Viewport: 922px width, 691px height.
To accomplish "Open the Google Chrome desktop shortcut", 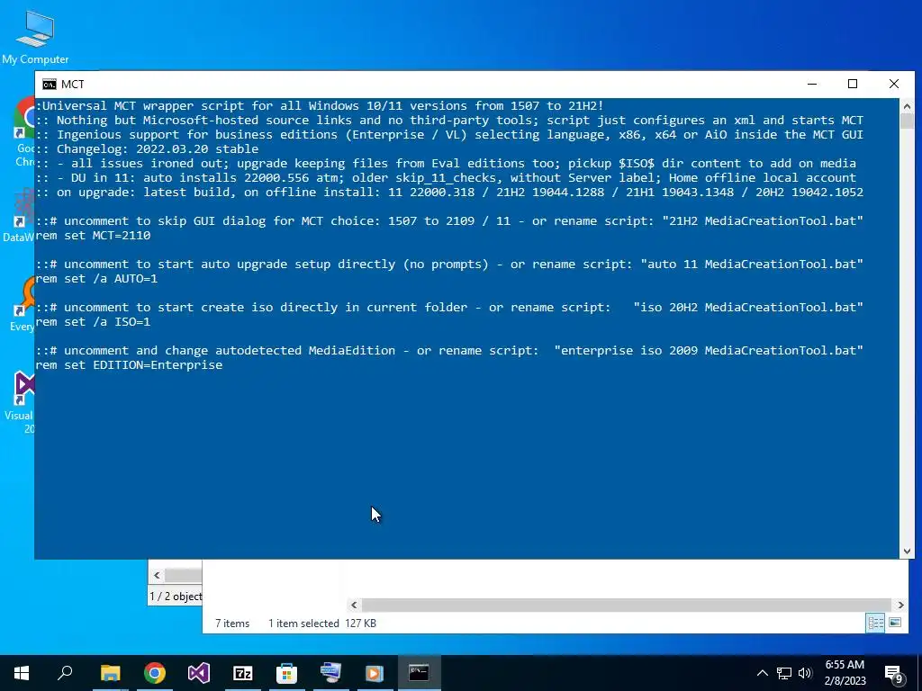I will pos(23,132).
